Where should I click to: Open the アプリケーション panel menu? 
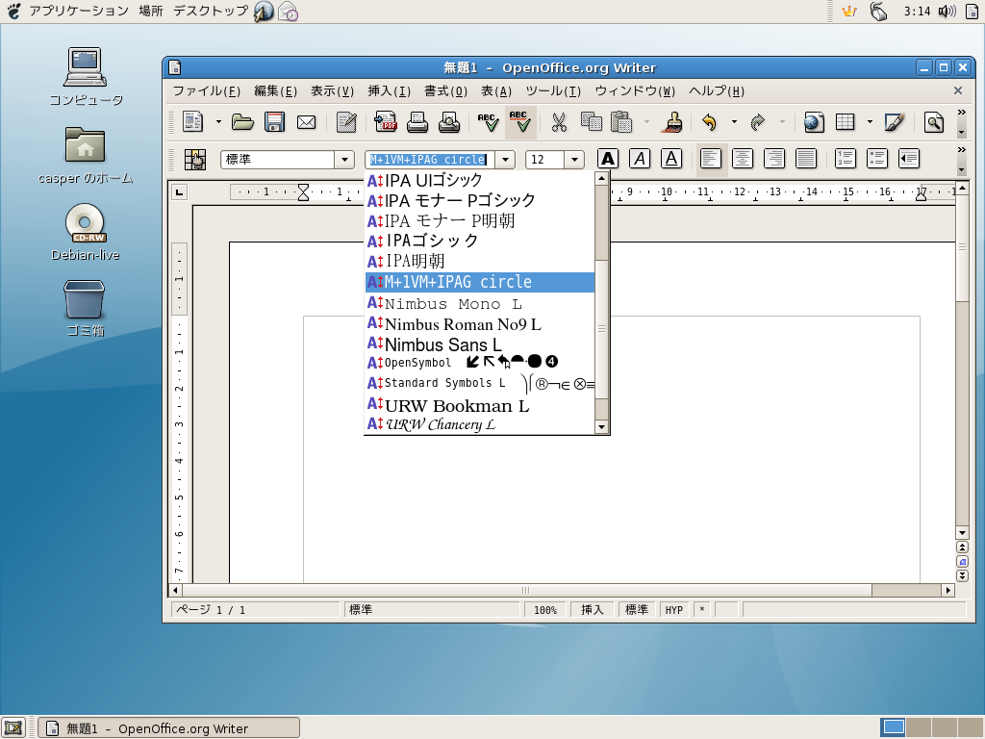tap(79, 11)
